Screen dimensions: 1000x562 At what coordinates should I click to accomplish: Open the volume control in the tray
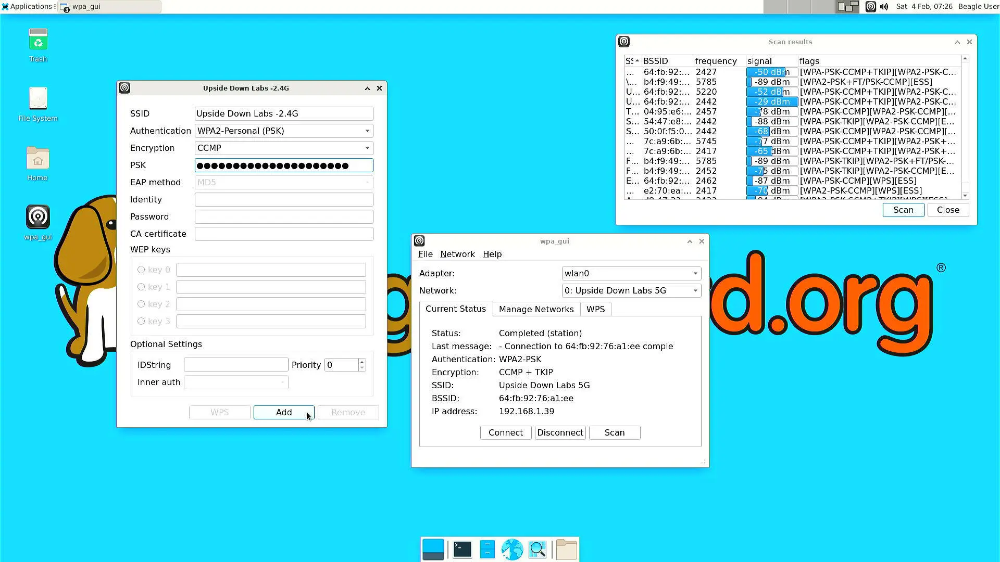pos(884,6)
